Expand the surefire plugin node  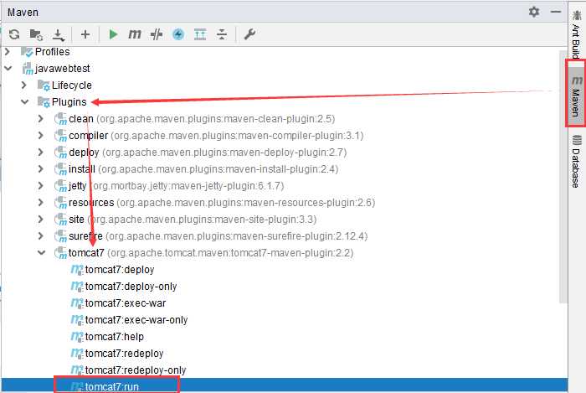pos(41,236)
